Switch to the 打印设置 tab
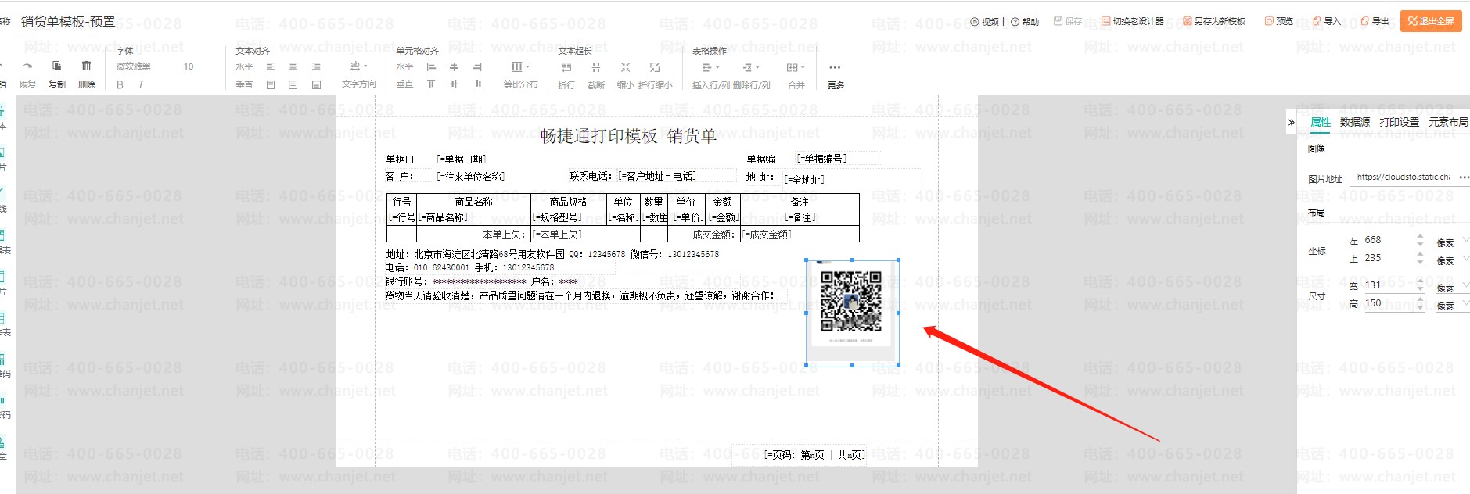1470x494 pixels. coord(1400,122)
